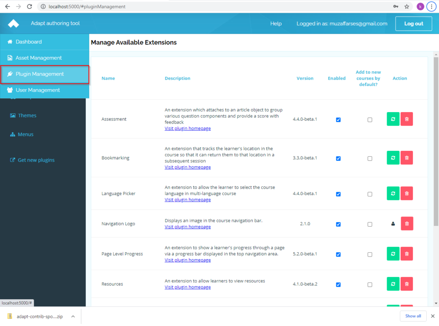
Task: Delete the Bookmarking extension
Action: (x=407, y=158)
